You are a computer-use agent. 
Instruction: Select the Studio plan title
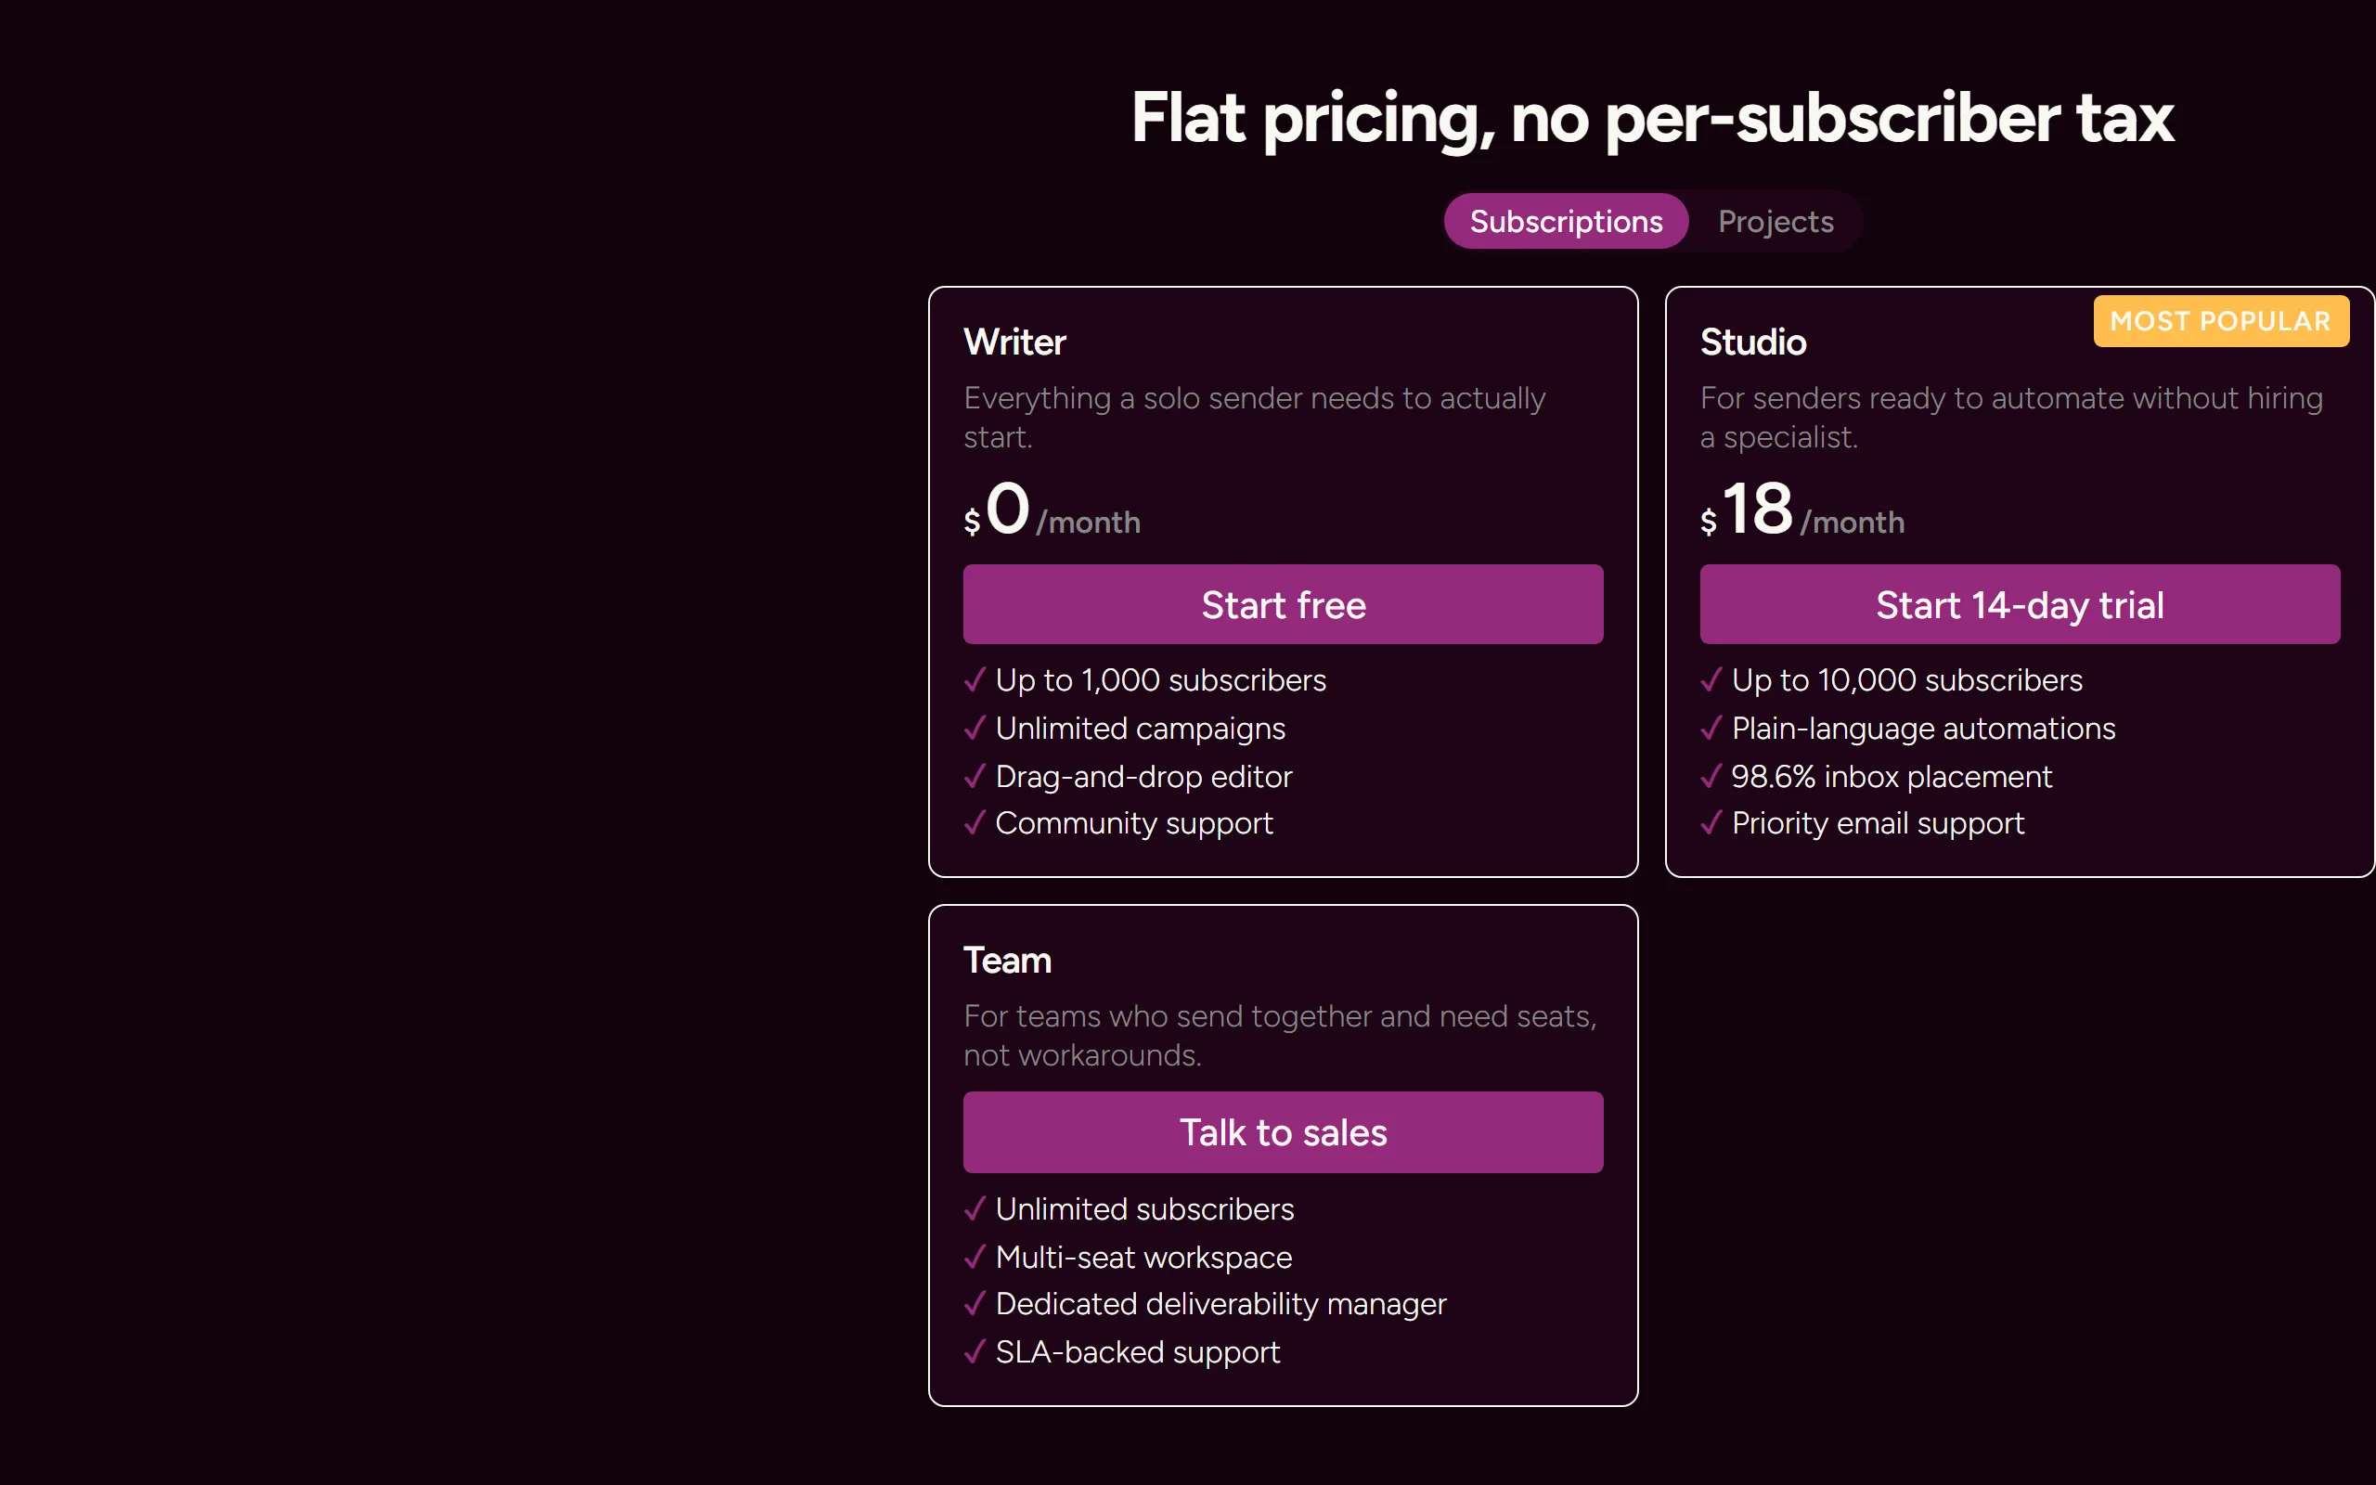(x=1752, y=342)
